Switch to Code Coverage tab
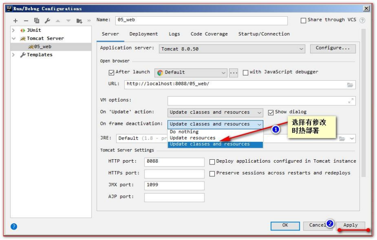 pyautogui.click(x=209, y=34)
